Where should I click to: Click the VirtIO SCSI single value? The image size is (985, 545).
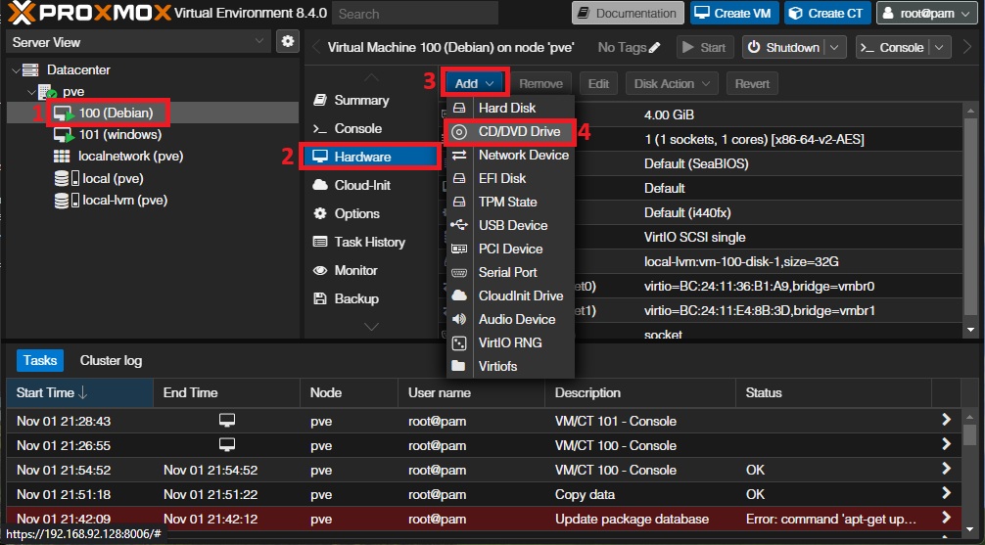point(695,238)
